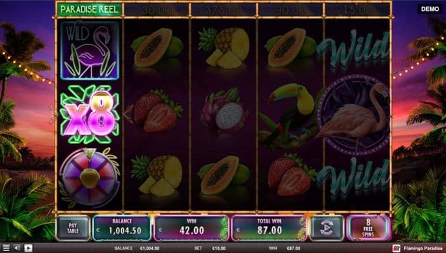This screenshot has width=446, height=253.
Task: Click the Balance display panel
Action: [122, 228]
